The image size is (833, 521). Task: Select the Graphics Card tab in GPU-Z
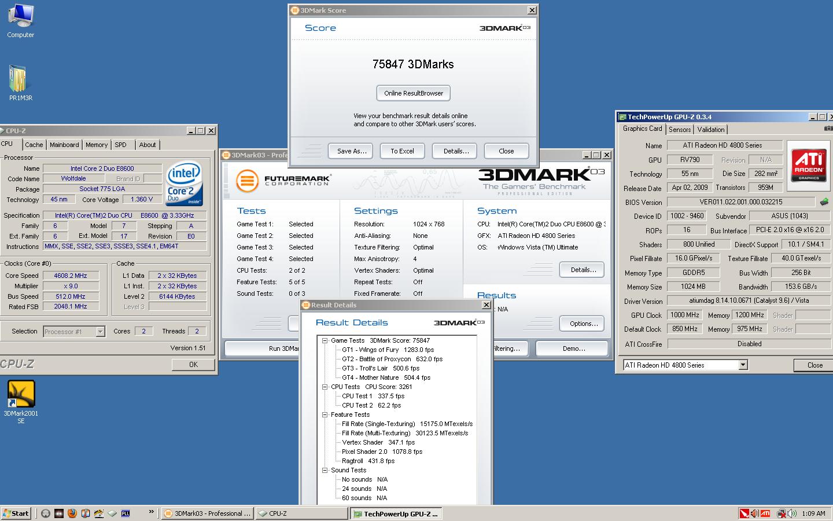click(x=642, y=129)
